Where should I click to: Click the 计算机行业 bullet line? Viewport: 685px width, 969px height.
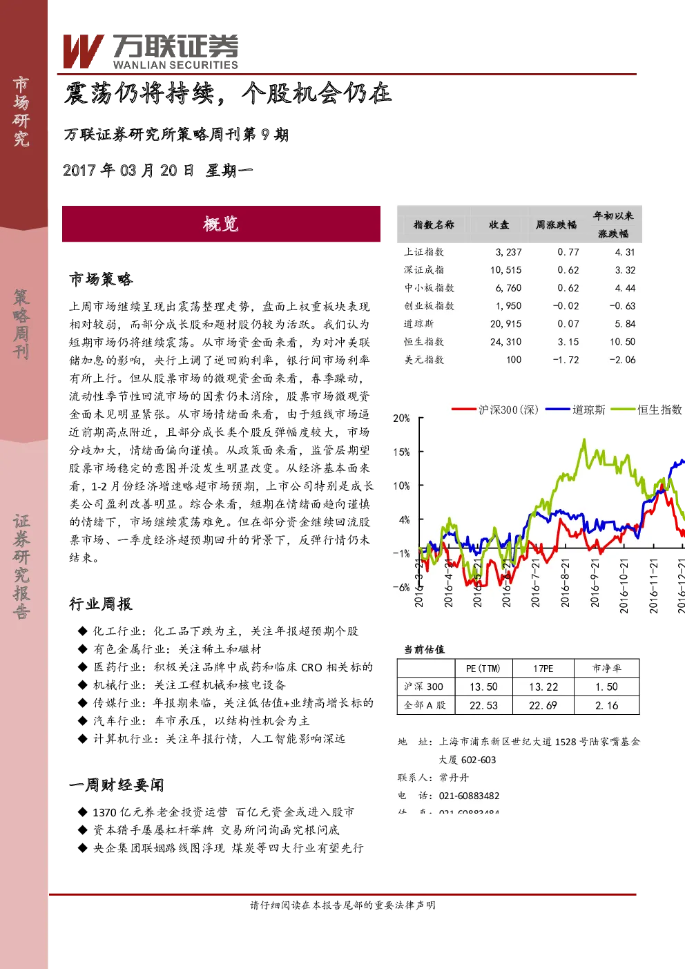pos(211,739)
